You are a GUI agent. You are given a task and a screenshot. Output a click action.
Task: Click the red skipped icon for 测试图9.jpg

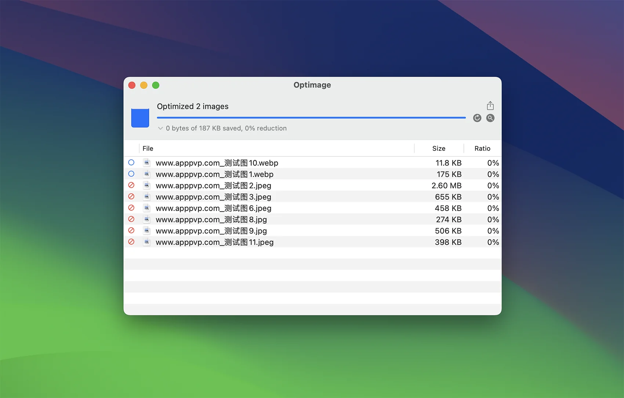pos(131,231)
